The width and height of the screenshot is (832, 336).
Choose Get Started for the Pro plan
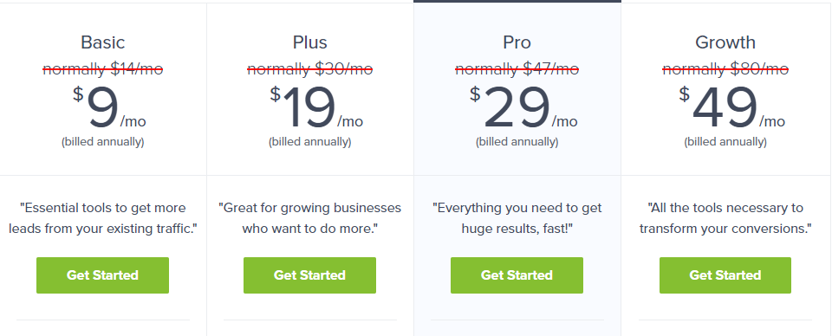point(517,275)
